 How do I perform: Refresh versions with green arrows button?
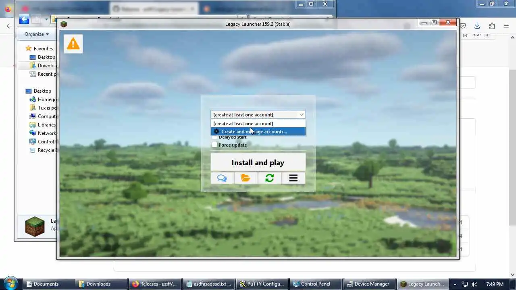270,178
